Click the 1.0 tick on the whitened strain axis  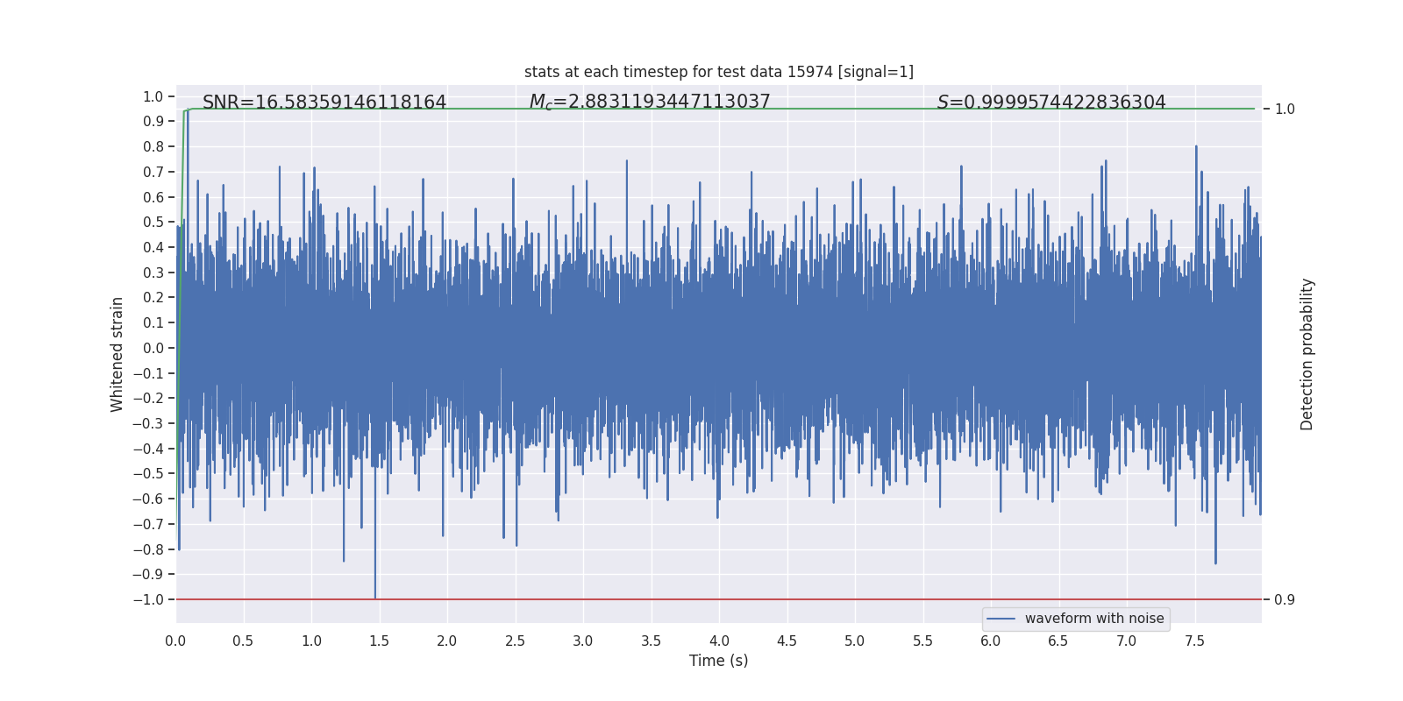pos(153,96)
